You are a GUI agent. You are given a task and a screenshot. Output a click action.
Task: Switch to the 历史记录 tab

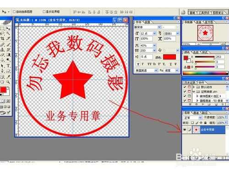coord(190,83)
